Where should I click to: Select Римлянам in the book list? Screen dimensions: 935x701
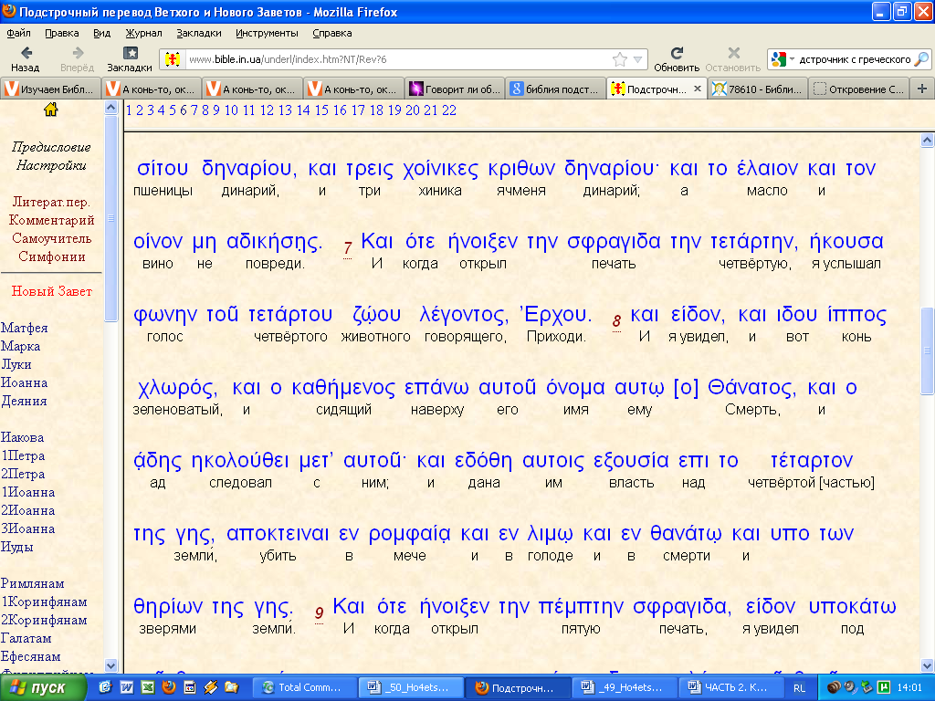[33, 583]
